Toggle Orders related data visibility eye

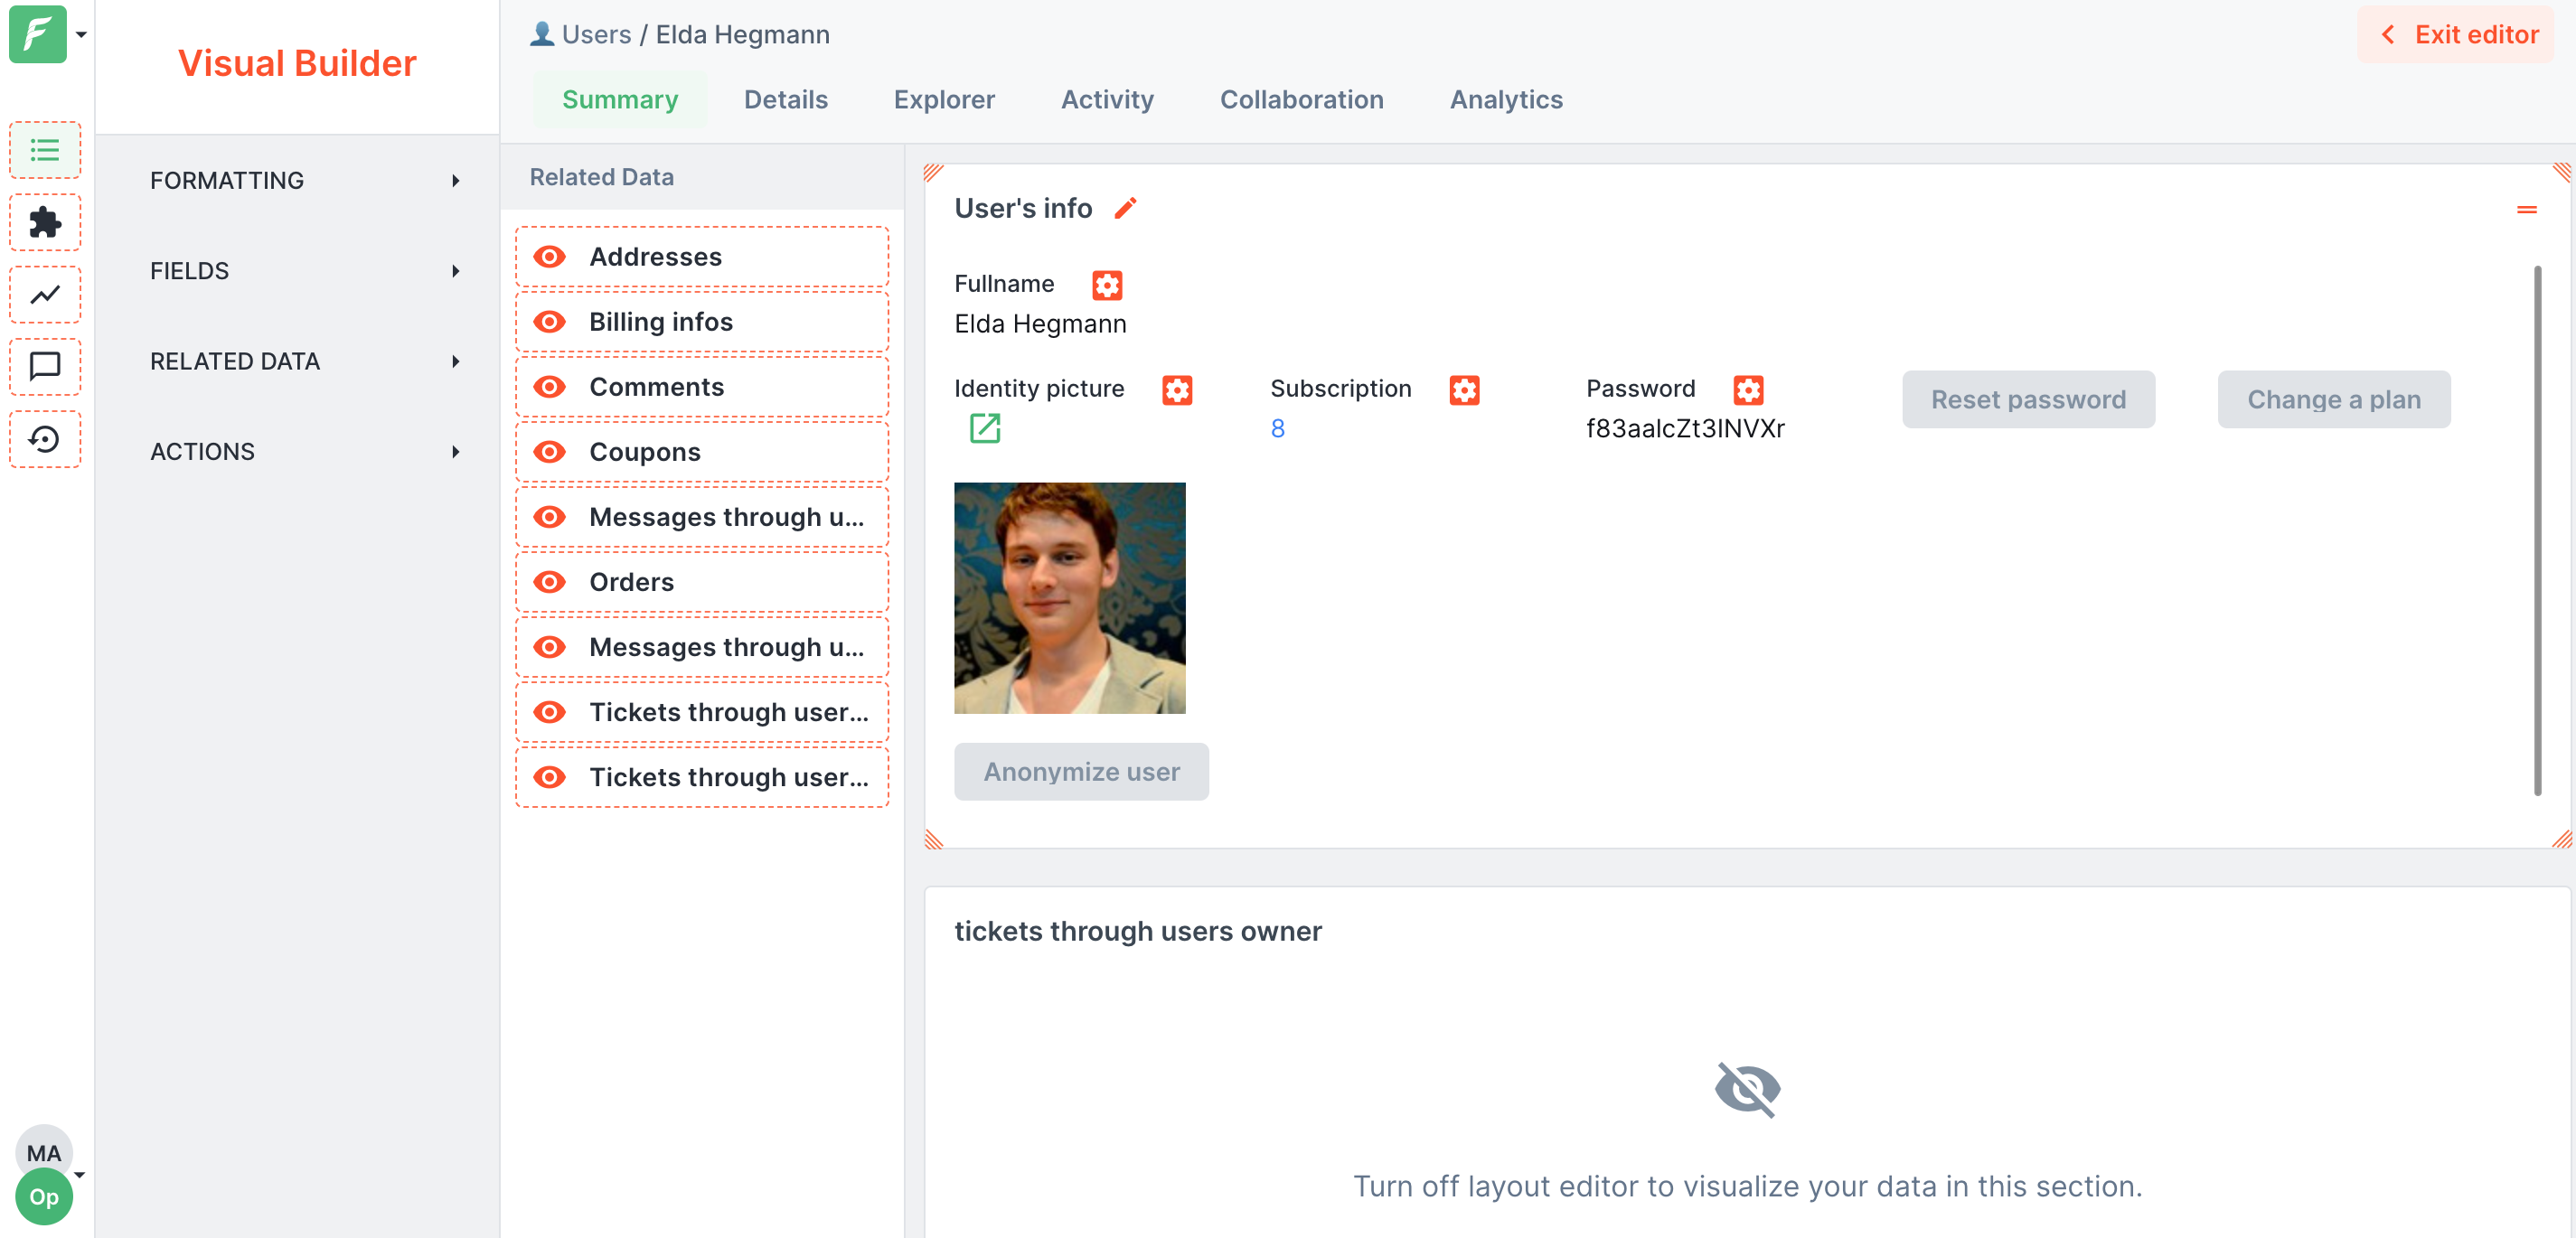[550, 582]
